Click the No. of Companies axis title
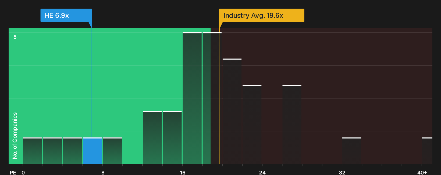This screenshot has height=175, width=441. point(15,136)
